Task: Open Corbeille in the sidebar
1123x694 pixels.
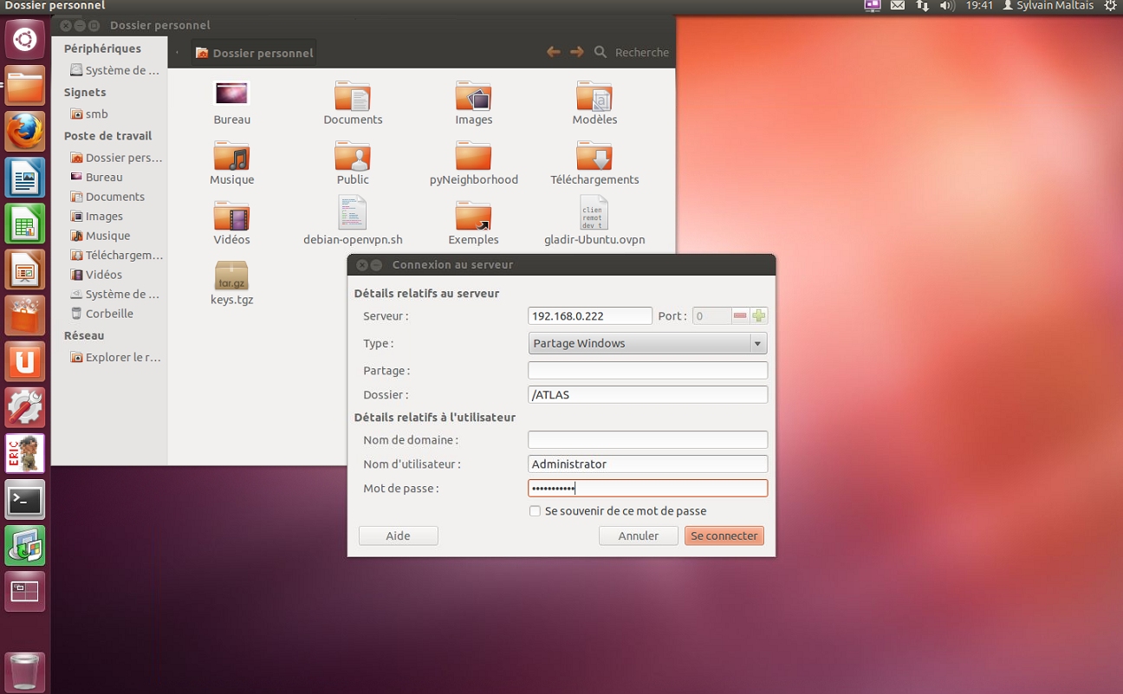Action: point(109,314)
